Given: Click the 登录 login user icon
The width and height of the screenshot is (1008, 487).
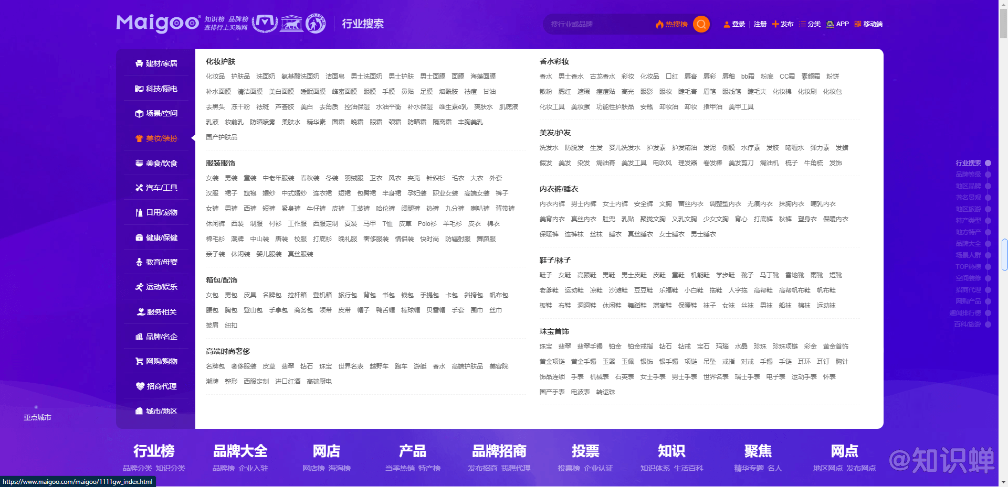Looking at the screenshot, I should click(727, 24).
